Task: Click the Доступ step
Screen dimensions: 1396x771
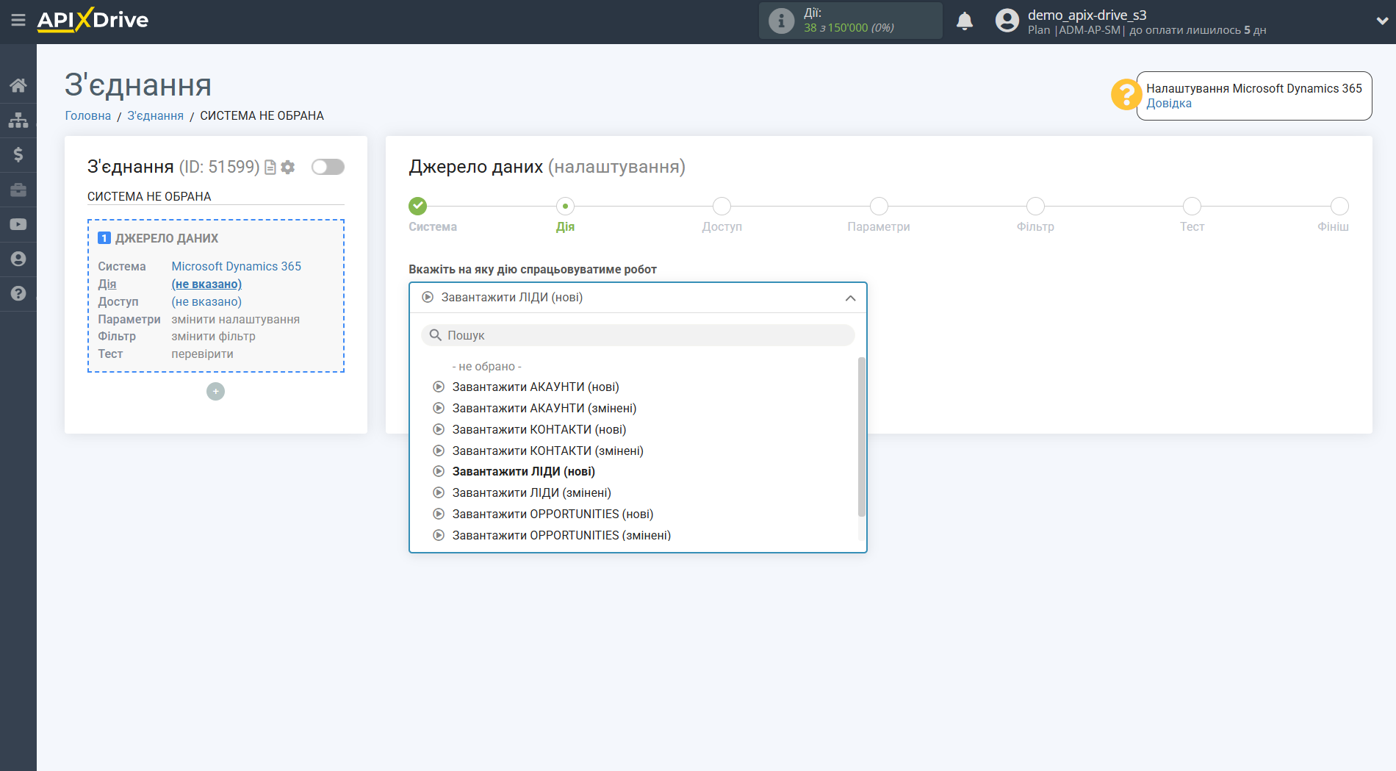Action: (722, 206)
